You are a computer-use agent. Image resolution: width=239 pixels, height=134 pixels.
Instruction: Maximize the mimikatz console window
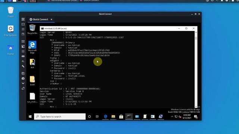pyautogui.click(x=186, y=28)
